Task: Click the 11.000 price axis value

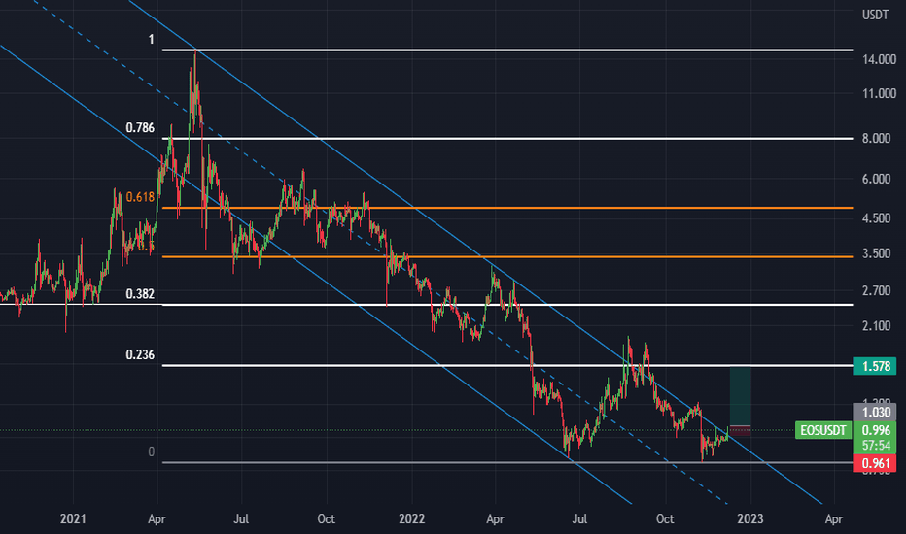Action: pos(879,93)
